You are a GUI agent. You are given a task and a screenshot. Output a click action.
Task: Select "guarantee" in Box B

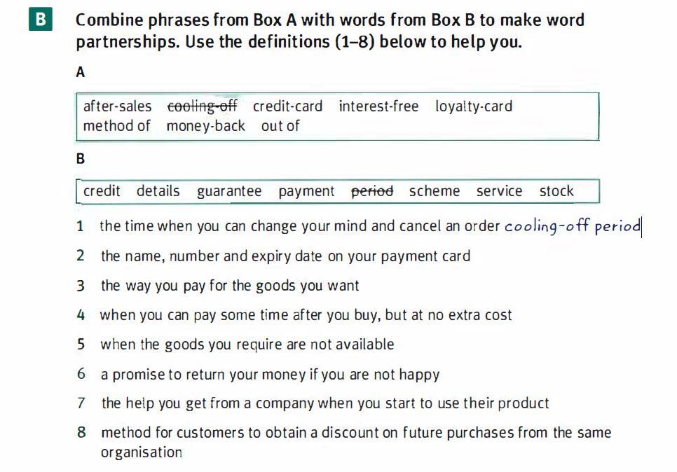point(229,191)
